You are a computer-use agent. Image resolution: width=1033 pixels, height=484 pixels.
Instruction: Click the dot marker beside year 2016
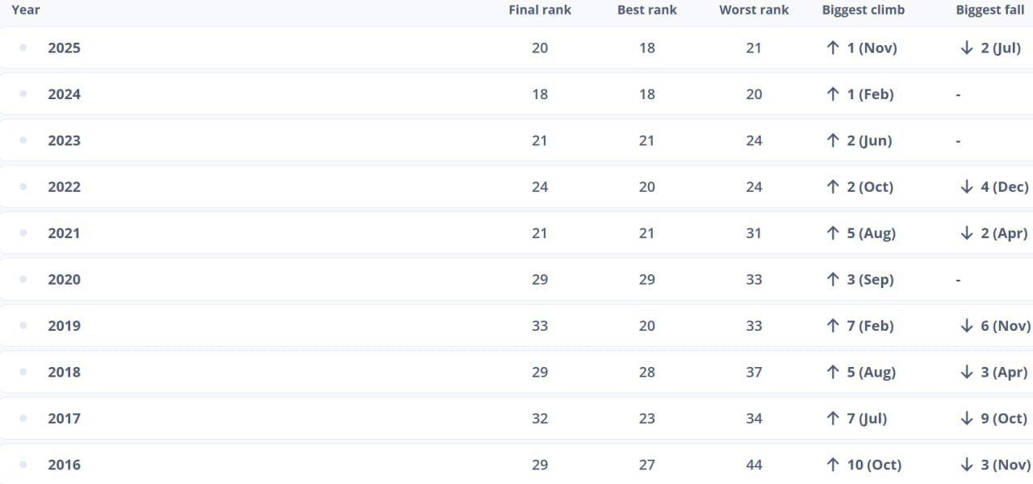tap(23, 465)
